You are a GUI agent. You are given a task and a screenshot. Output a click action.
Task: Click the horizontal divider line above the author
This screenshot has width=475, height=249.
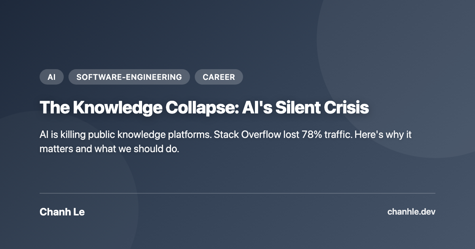pyautogui.click(x=237, y=193)
